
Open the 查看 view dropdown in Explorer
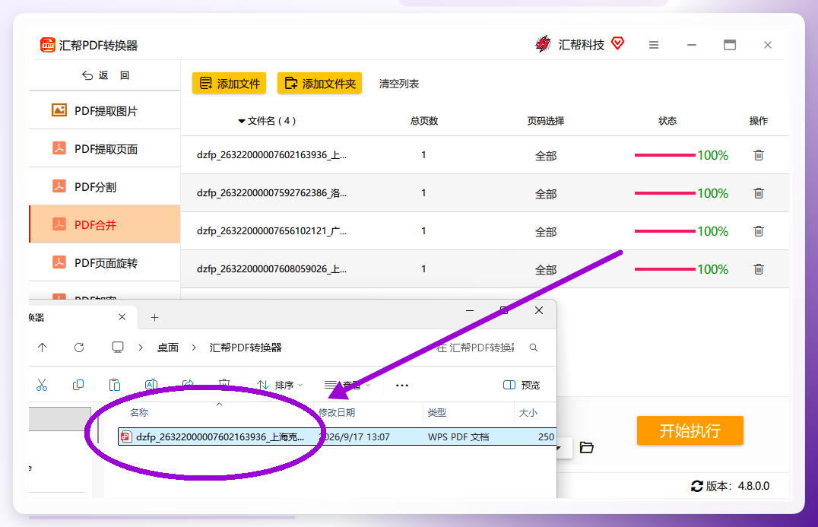tap(347, 385)
